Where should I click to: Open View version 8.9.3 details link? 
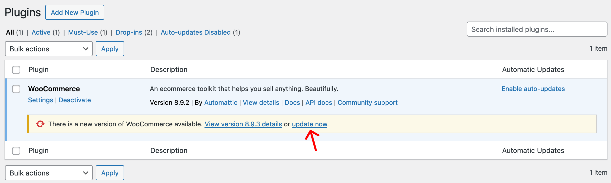(x=243, y=124)
